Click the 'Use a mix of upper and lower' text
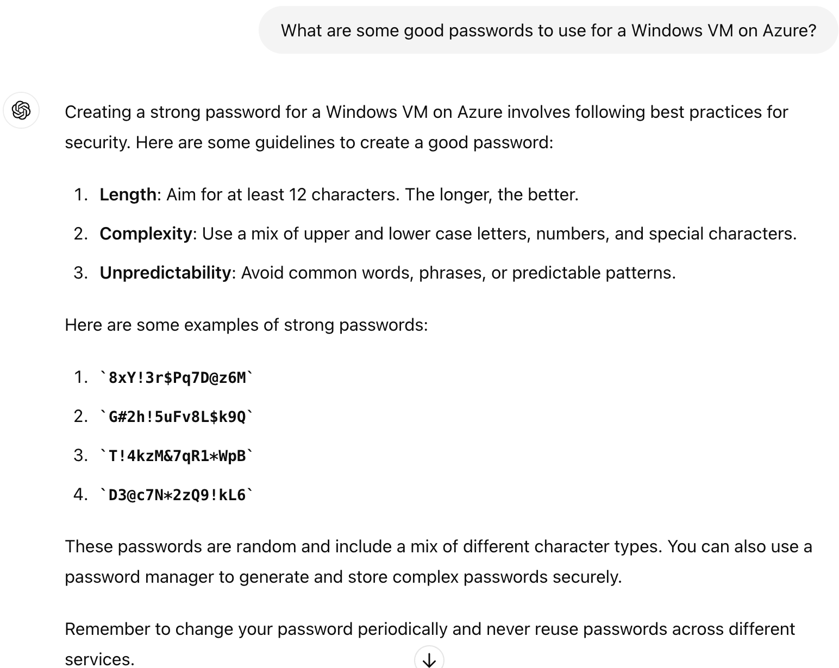 [499, 234]
